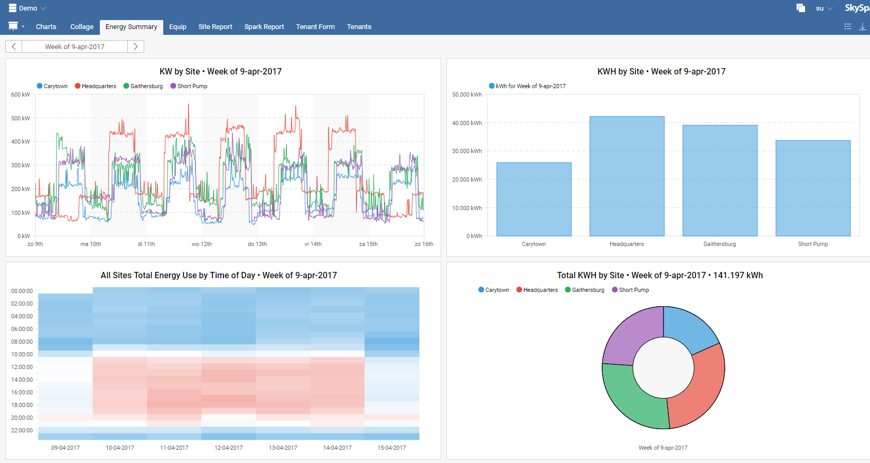Screen dimensions: 870x463
Task: Click the 600 kW axis label
Action: 21,95
